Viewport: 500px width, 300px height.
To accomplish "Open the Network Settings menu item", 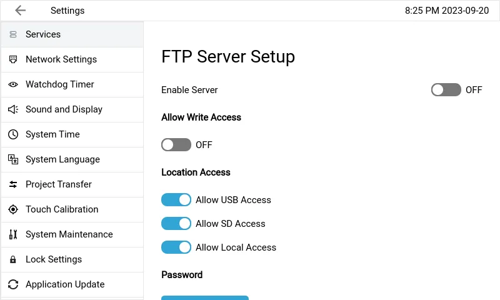I will 61,59.
